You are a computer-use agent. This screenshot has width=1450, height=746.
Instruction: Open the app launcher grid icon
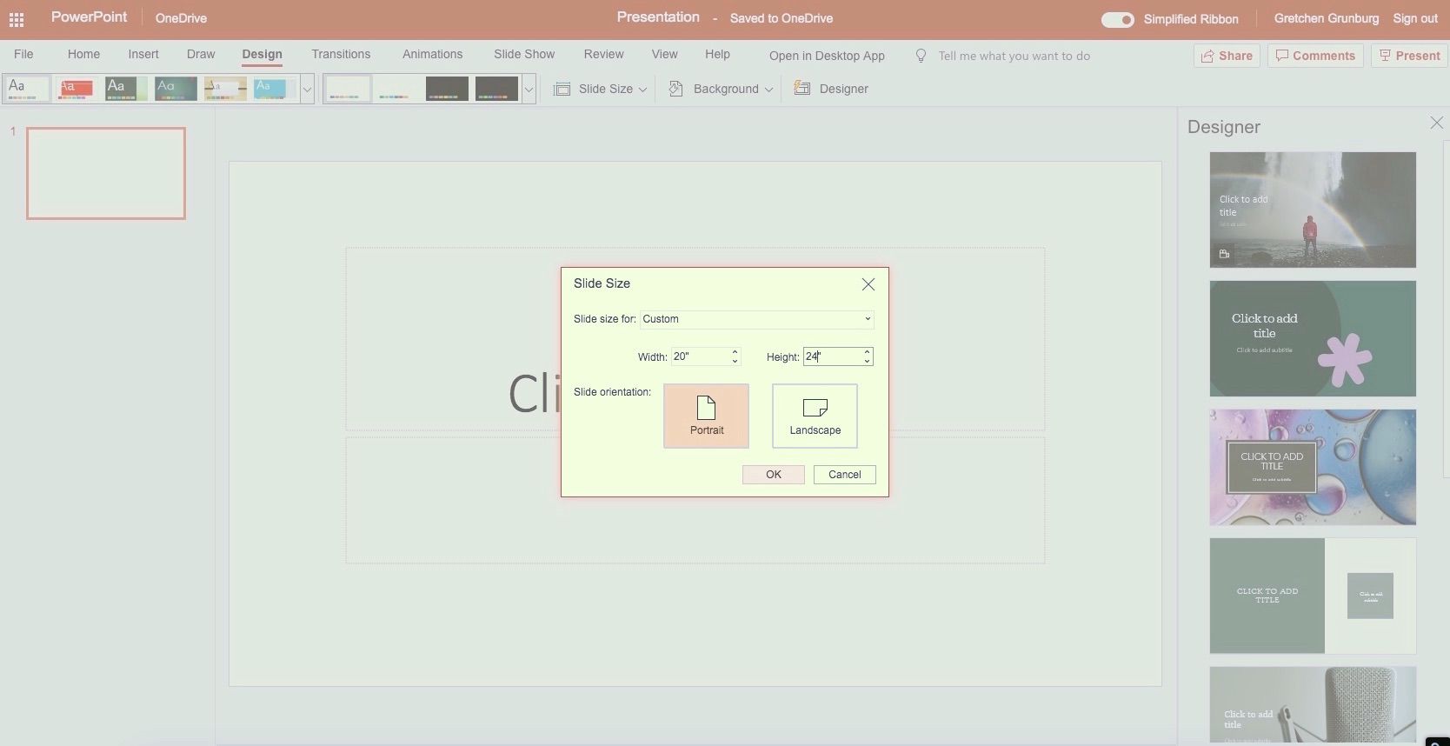17,18
